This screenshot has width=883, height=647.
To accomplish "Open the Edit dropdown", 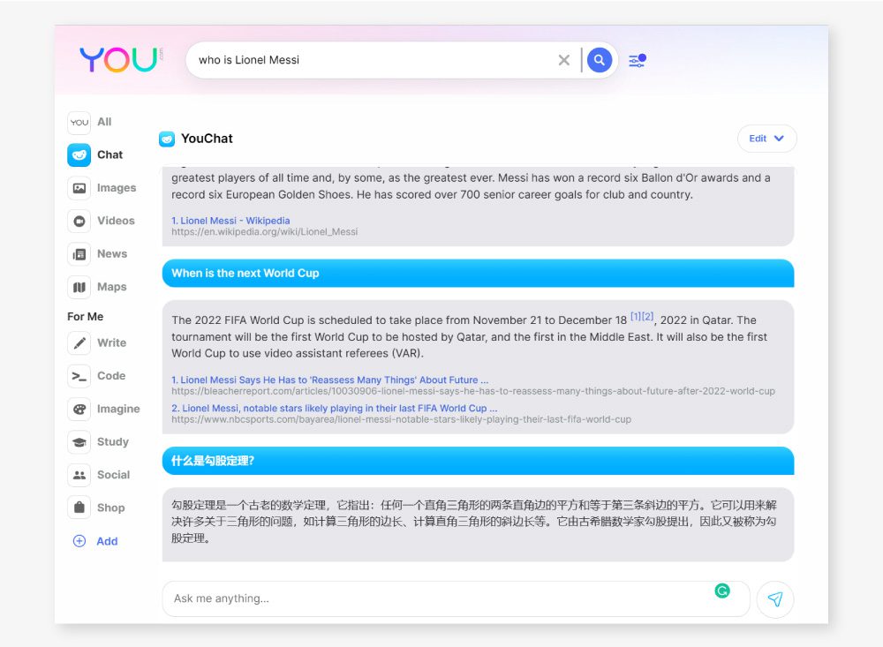I will click(x=766, y=139).
